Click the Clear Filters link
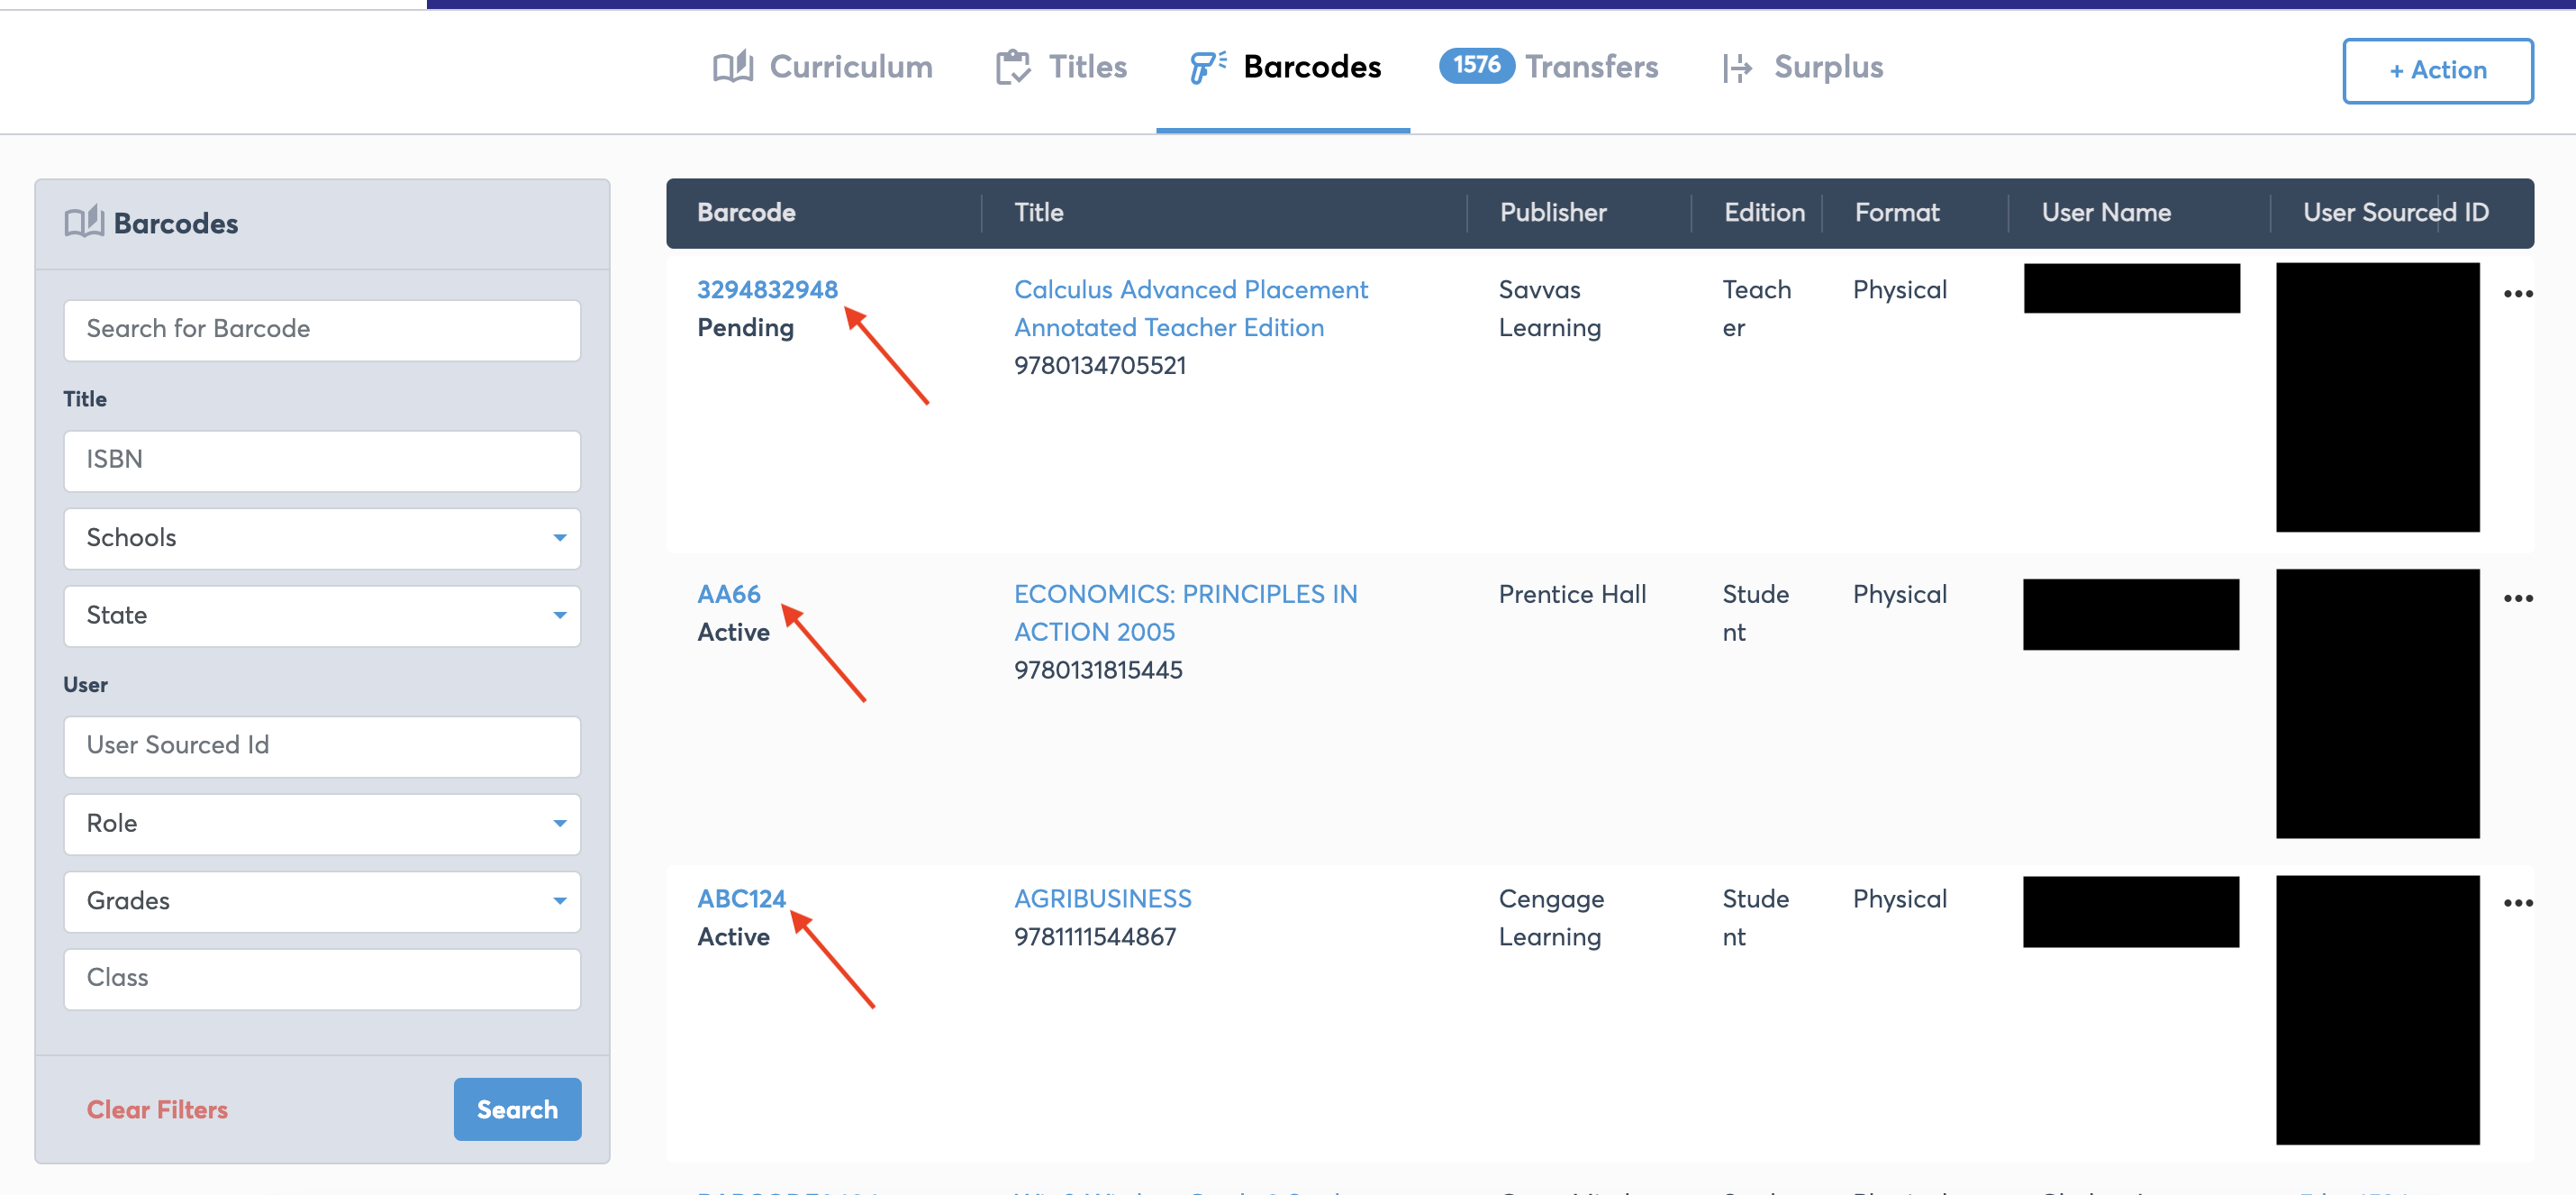This screenshot has width=2576, height=1195. click(x=157, y=1108)
